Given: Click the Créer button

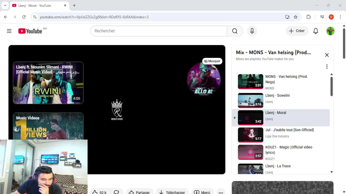Looking at the screenshot, I should pyautogui.click(x=297, y=31).
